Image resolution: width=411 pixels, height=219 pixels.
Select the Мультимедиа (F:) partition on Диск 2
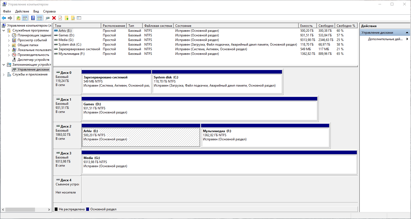265,135
